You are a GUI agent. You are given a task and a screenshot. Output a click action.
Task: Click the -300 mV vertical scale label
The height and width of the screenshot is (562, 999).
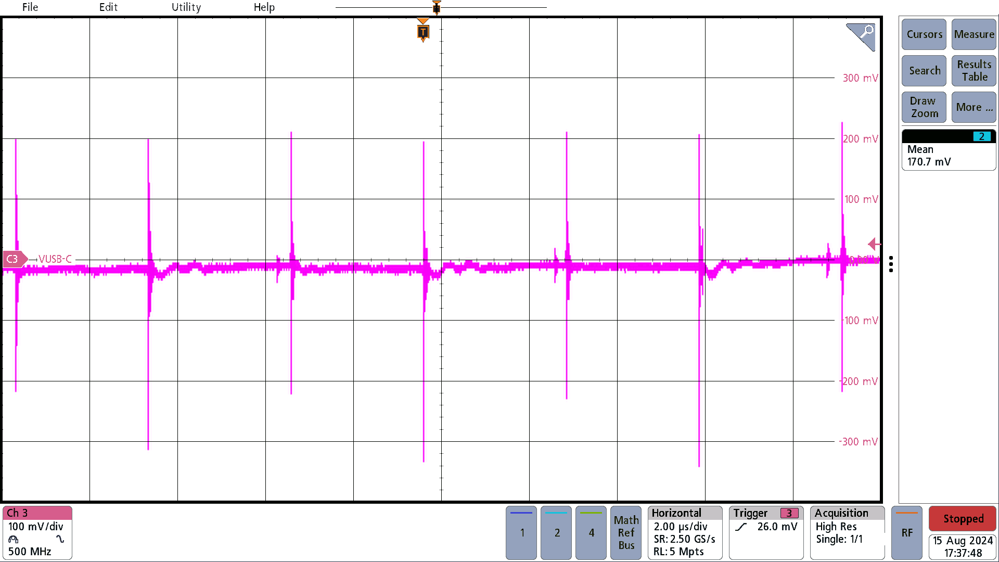tap(858, 442)
